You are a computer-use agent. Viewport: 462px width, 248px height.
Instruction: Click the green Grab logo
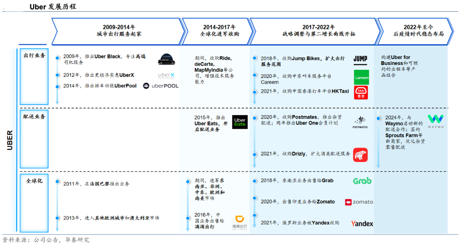click(x=362, y=181)
